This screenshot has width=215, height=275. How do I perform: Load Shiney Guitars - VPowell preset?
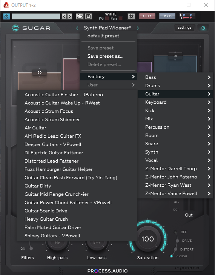pos(77,236)
